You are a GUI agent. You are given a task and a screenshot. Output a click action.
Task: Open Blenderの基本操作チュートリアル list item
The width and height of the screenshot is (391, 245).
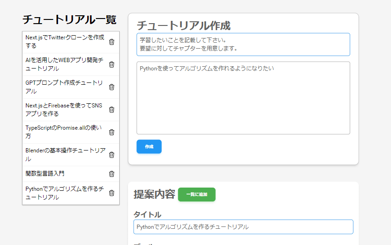(65, 155)
